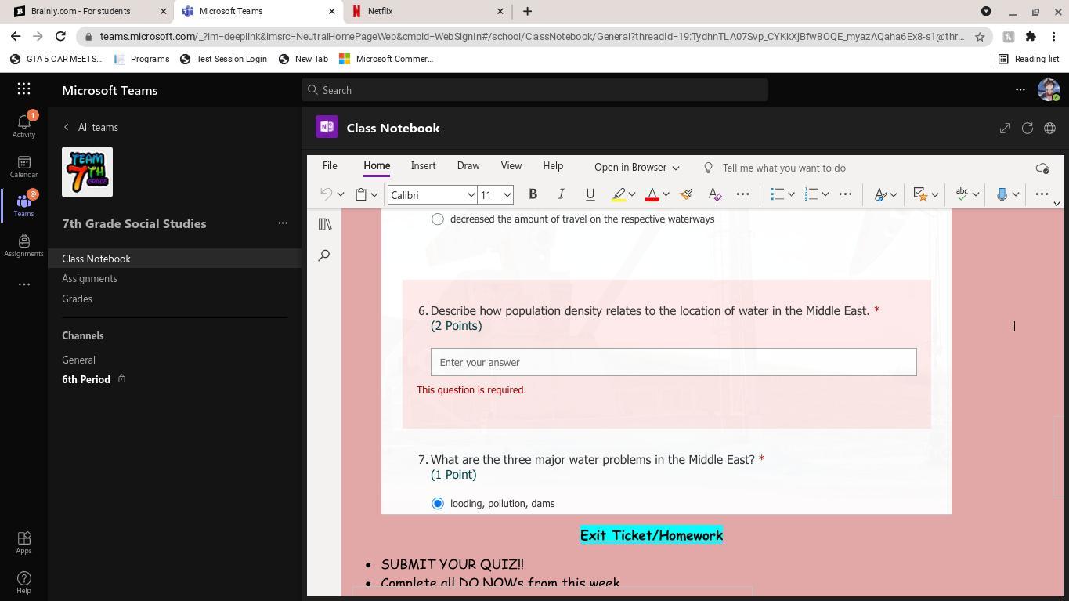Open the Class Notebook team tab
Viewport: 1069px width, 601px height.
coord(175,259)
